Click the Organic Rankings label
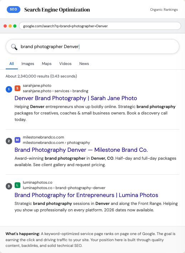 [164, 10]
